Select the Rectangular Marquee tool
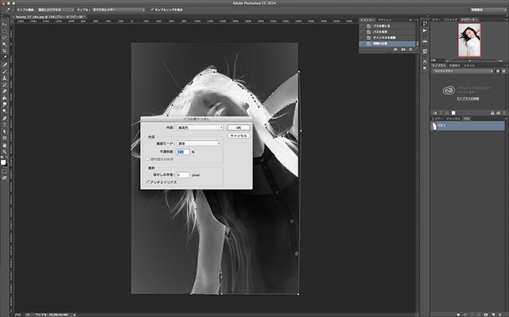Viewport: 509px width, 317px height. click(x=5, y=31)
